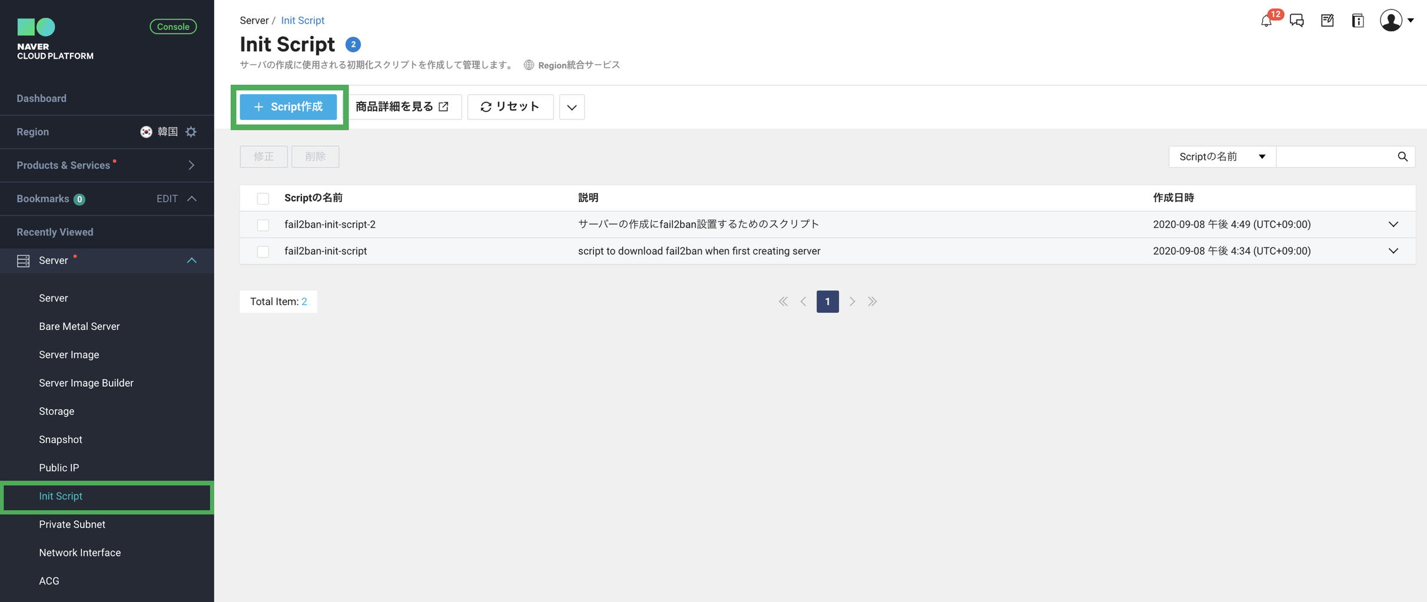This screenshot has height=602, width=1427.
Task: Click the Script作成 button
Action: pos(288,107)
